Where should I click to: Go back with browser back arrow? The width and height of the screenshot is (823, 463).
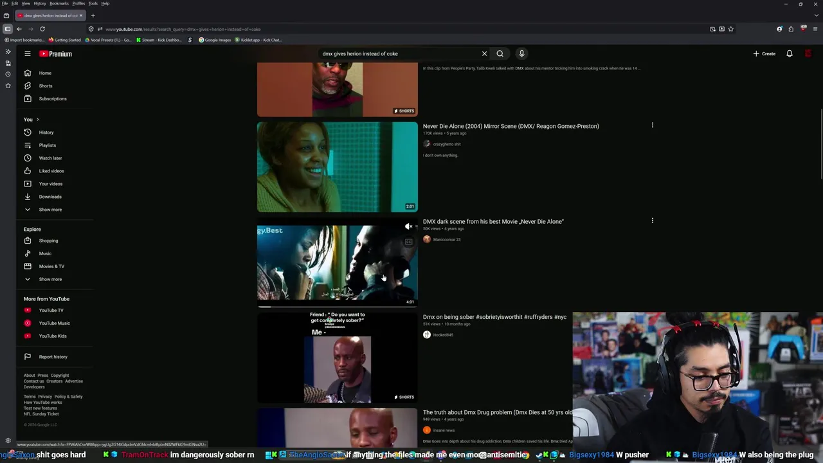click(x=19, y=29)
